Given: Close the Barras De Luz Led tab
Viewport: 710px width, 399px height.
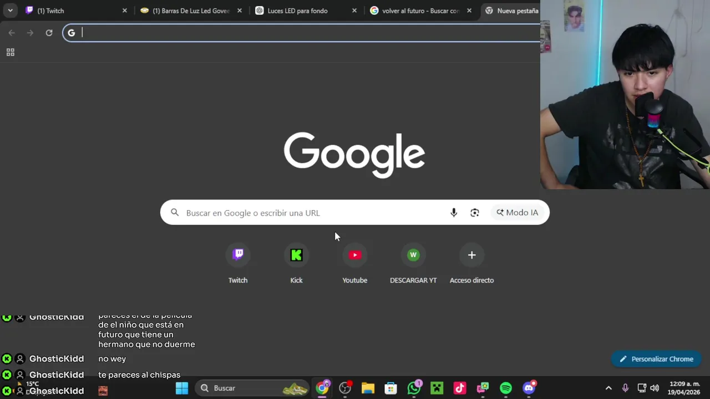Looking at the screenshot, I should coord(239,11).
